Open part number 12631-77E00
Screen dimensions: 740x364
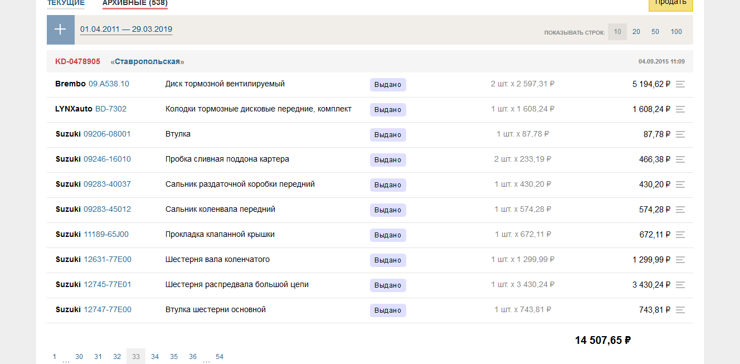point(108,259)
